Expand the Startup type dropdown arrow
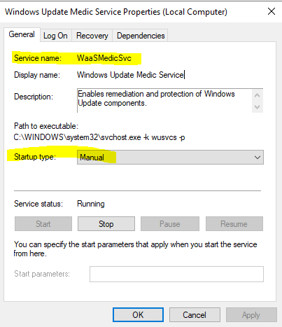 click(258, 158)
